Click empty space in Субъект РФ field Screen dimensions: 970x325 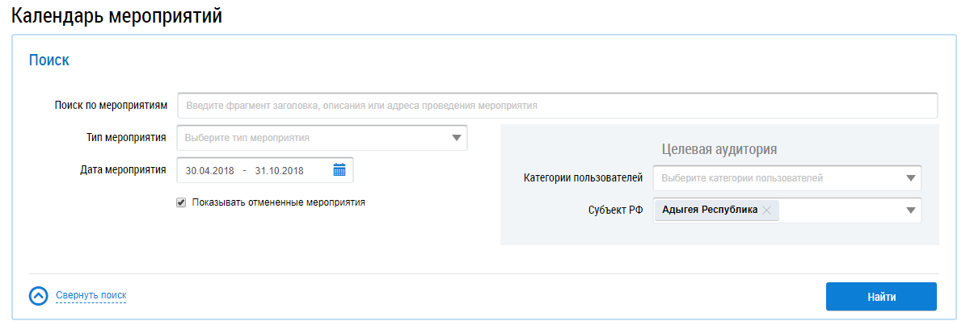[x=841, y=210]
